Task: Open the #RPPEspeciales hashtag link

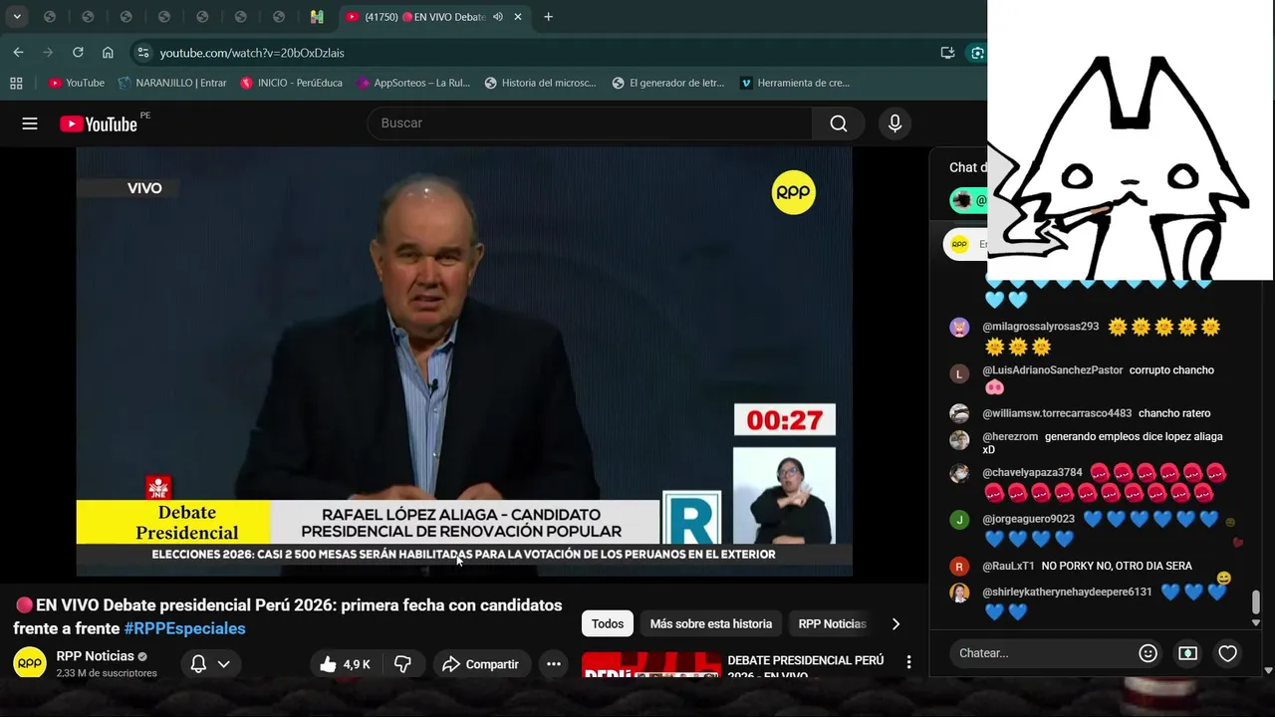Action: point(184,628)
